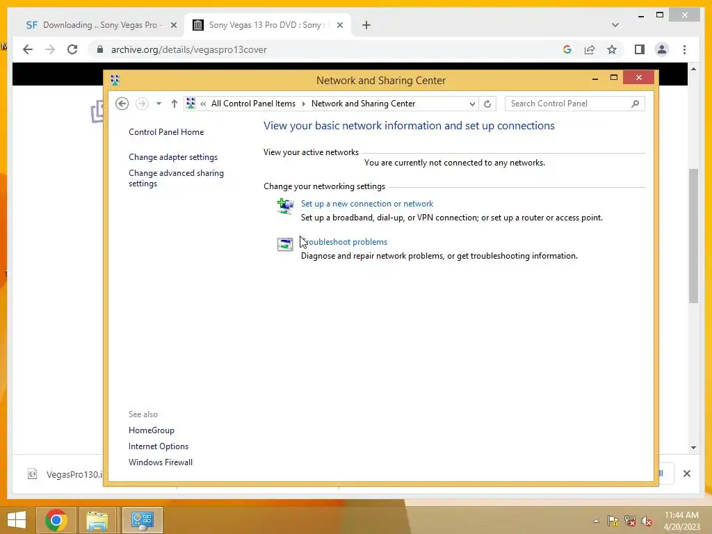Click the Control Panel back arrow
Screen dimensions: 712x534
(122, 104)
